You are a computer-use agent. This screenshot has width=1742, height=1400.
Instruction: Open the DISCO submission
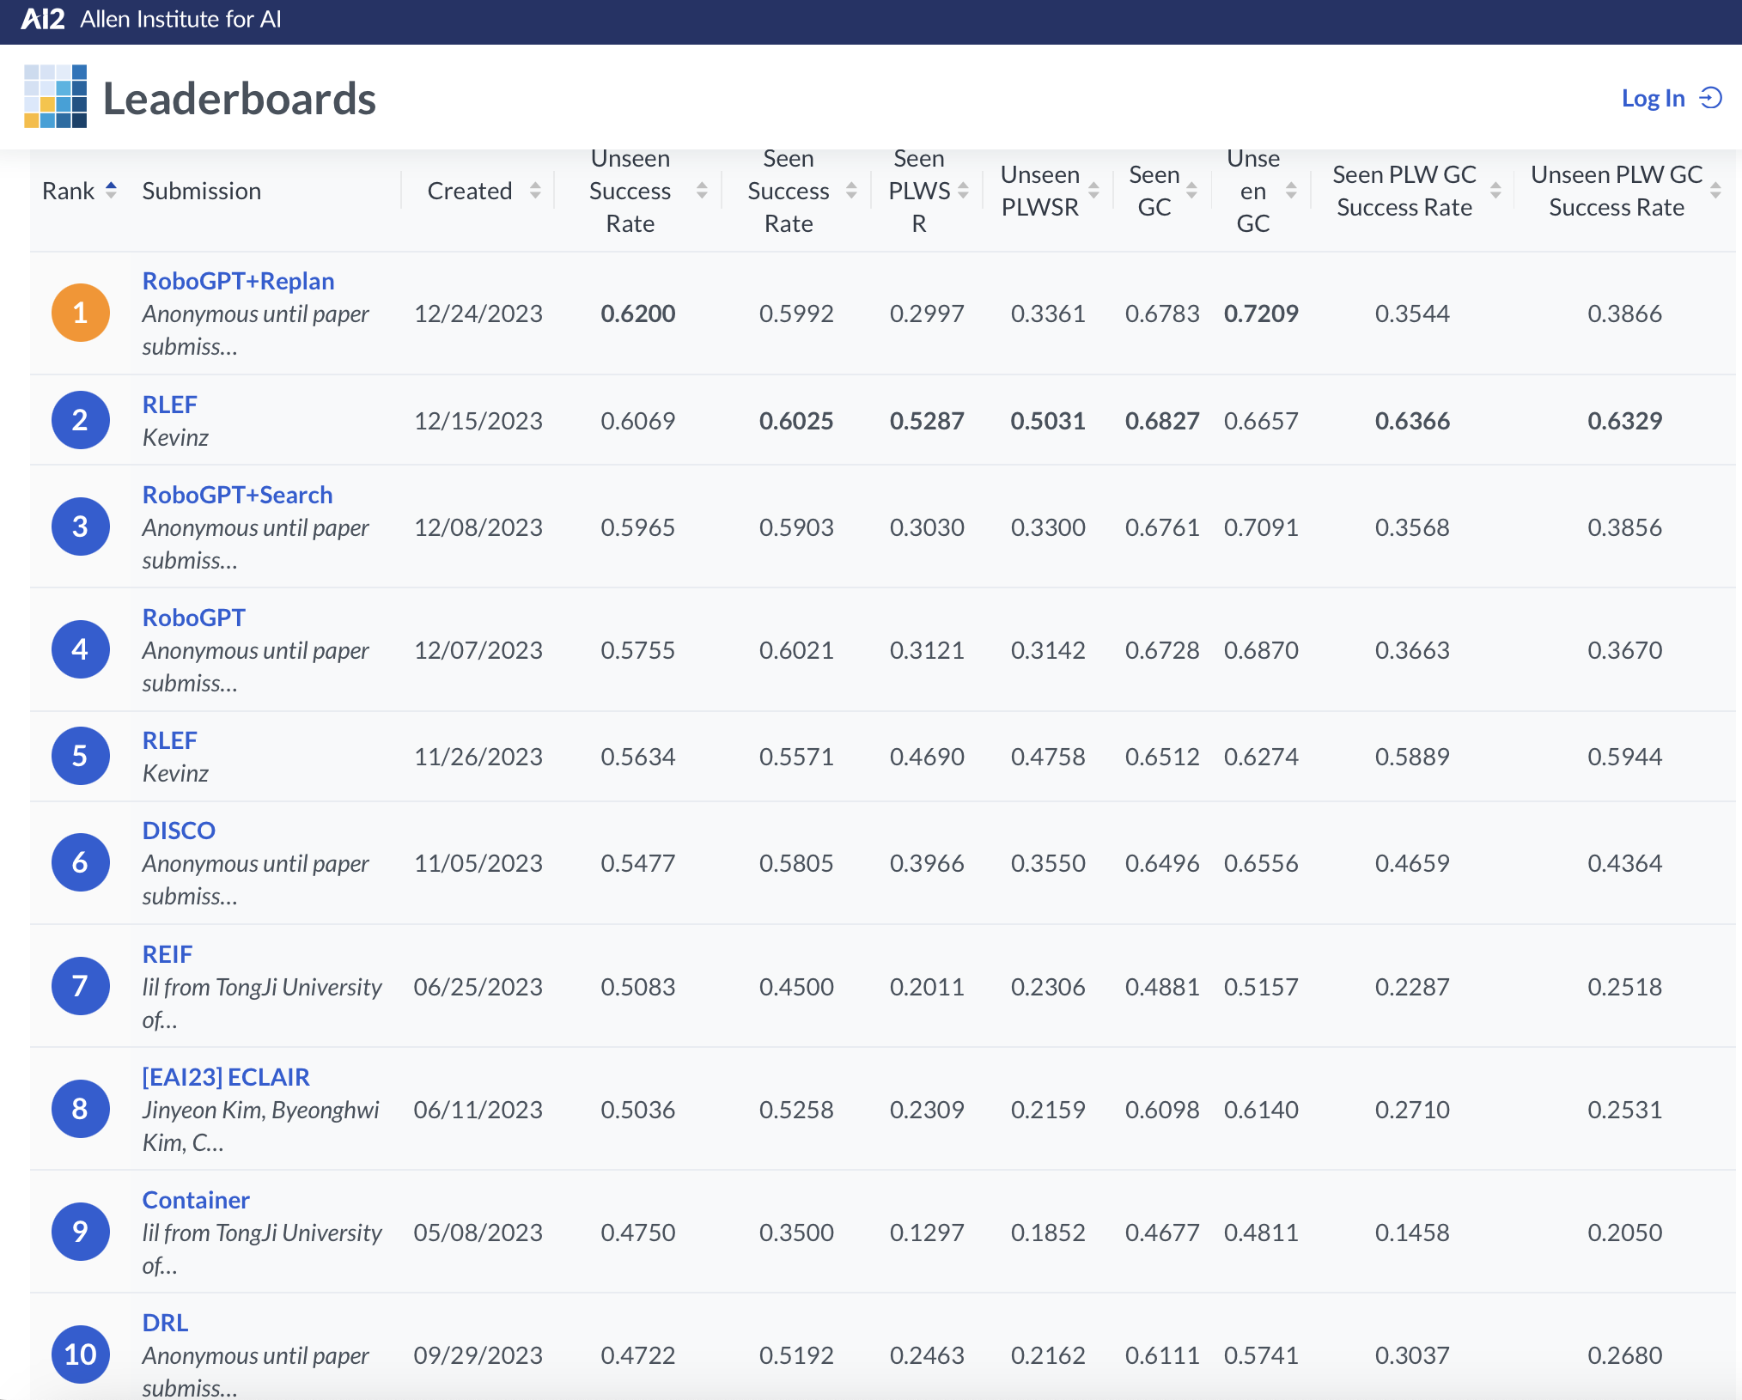[x=179, y=831]
